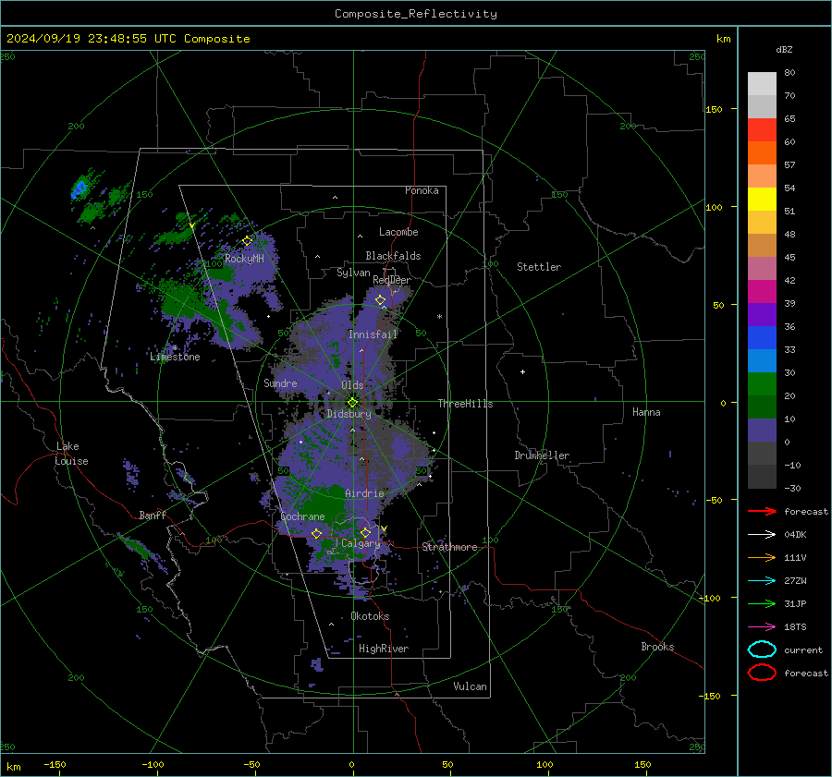Click the radar-site diamond at map center
This screenshot has height=777, width=832.
(352, 403)
